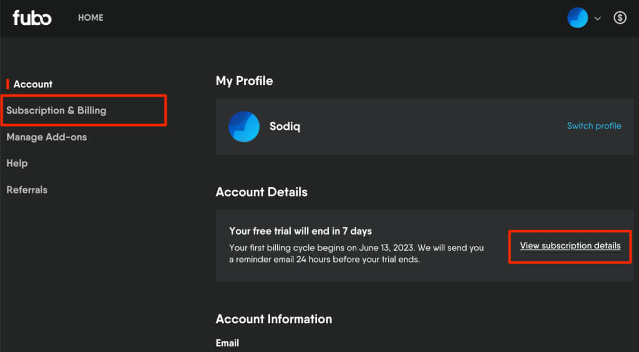The image size is (639, 352).
Task: Click the My Profile heading
Action: point(244,81)
